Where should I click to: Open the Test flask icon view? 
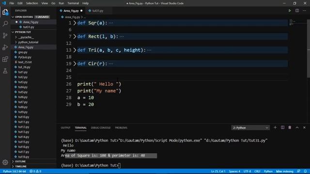click(5, 71)
